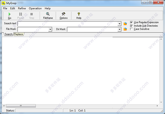Disable Use Regular Expression checkbox
This screenshot has height=114, width=165.
click(131, 22)
